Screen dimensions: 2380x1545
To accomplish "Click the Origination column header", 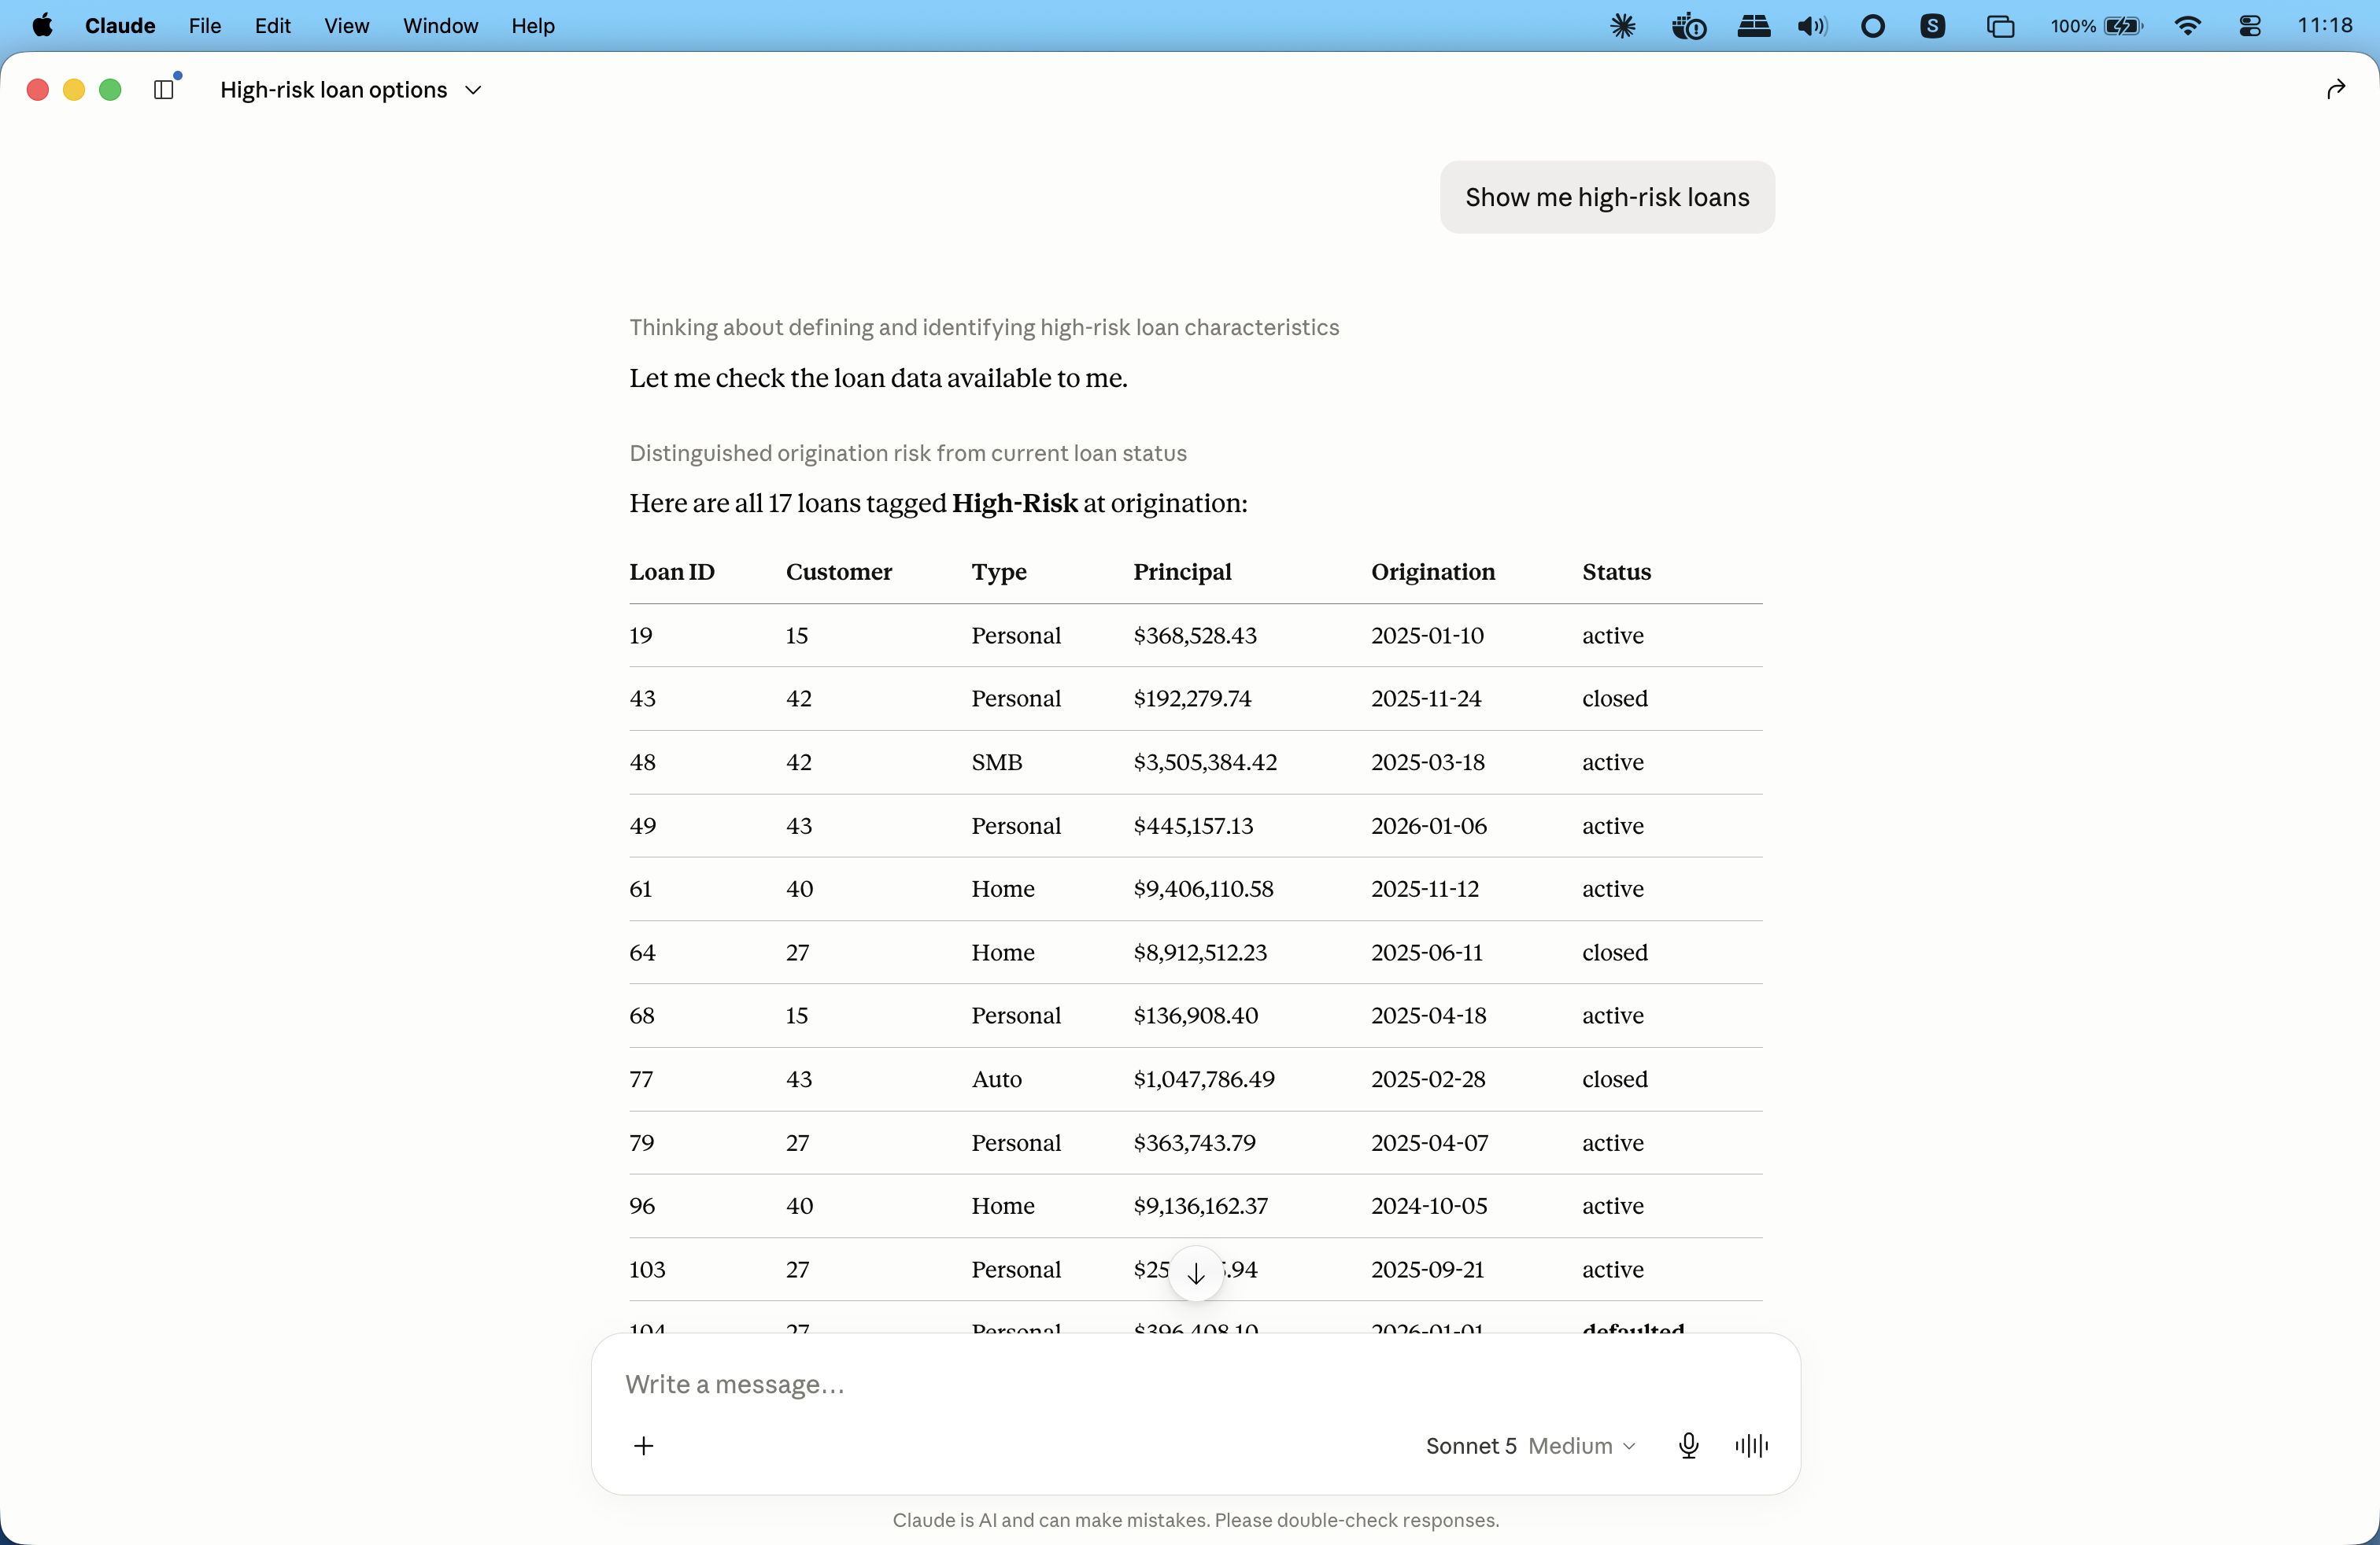I will tap(1433, 572).
